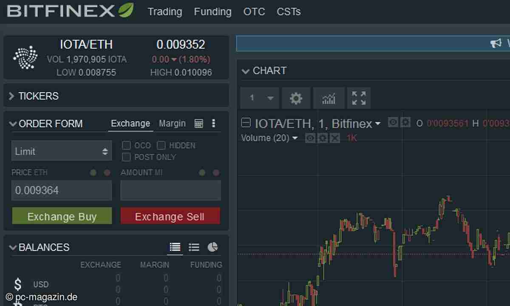Open the chart timeframe dropdown showing 1
The height and width of the screenshot is (306, 510).
coord(259,98)
